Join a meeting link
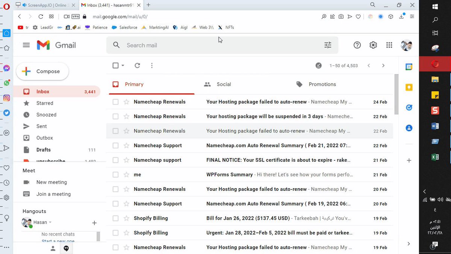Screen dimensions: 451x254 pos(53,194)
